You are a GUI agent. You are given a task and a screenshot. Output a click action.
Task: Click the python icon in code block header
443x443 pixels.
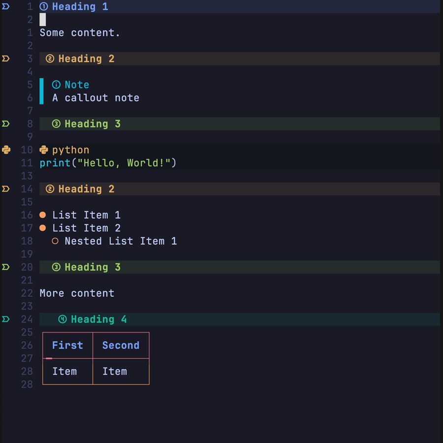tap(44, 150)
